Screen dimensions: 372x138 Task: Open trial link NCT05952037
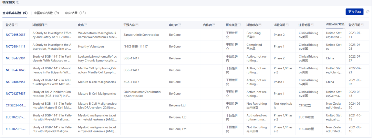pos(15,35)
